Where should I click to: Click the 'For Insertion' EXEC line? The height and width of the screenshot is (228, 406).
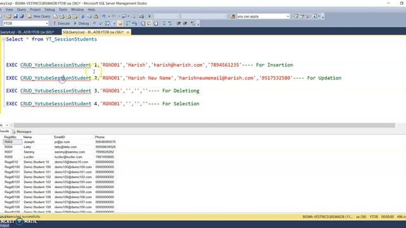(x=150, y=65)
